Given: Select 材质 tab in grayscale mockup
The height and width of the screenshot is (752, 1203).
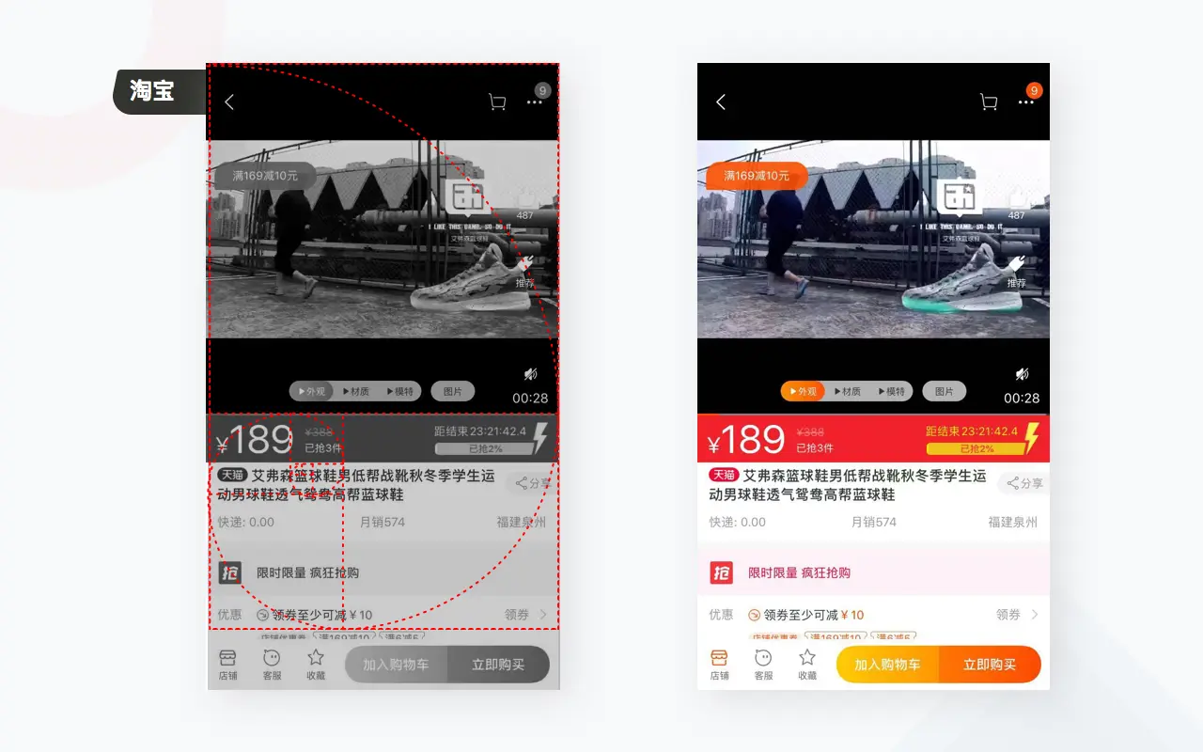Looking at the screenshot, I should [355, 391].
